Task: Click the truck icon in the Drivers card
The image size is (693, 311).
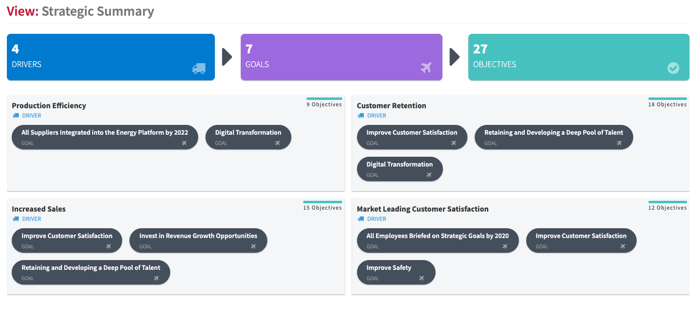Action: tap(199, 69)
